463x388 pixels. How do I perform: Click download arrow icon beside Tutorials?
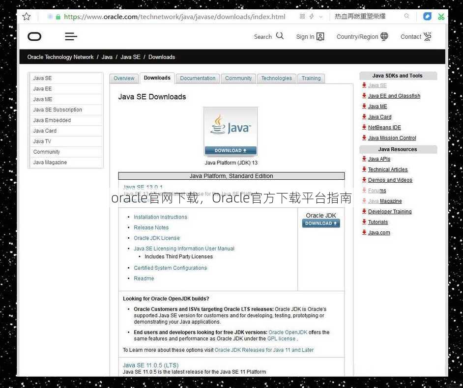pos(364,222)
